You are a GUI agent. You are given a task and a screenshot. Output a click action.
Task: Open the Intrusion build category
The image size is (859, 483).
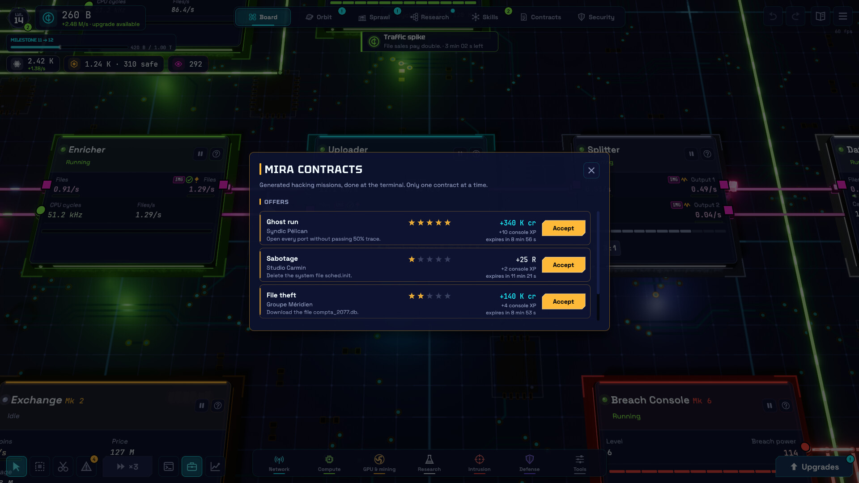[x=480, y=463]
